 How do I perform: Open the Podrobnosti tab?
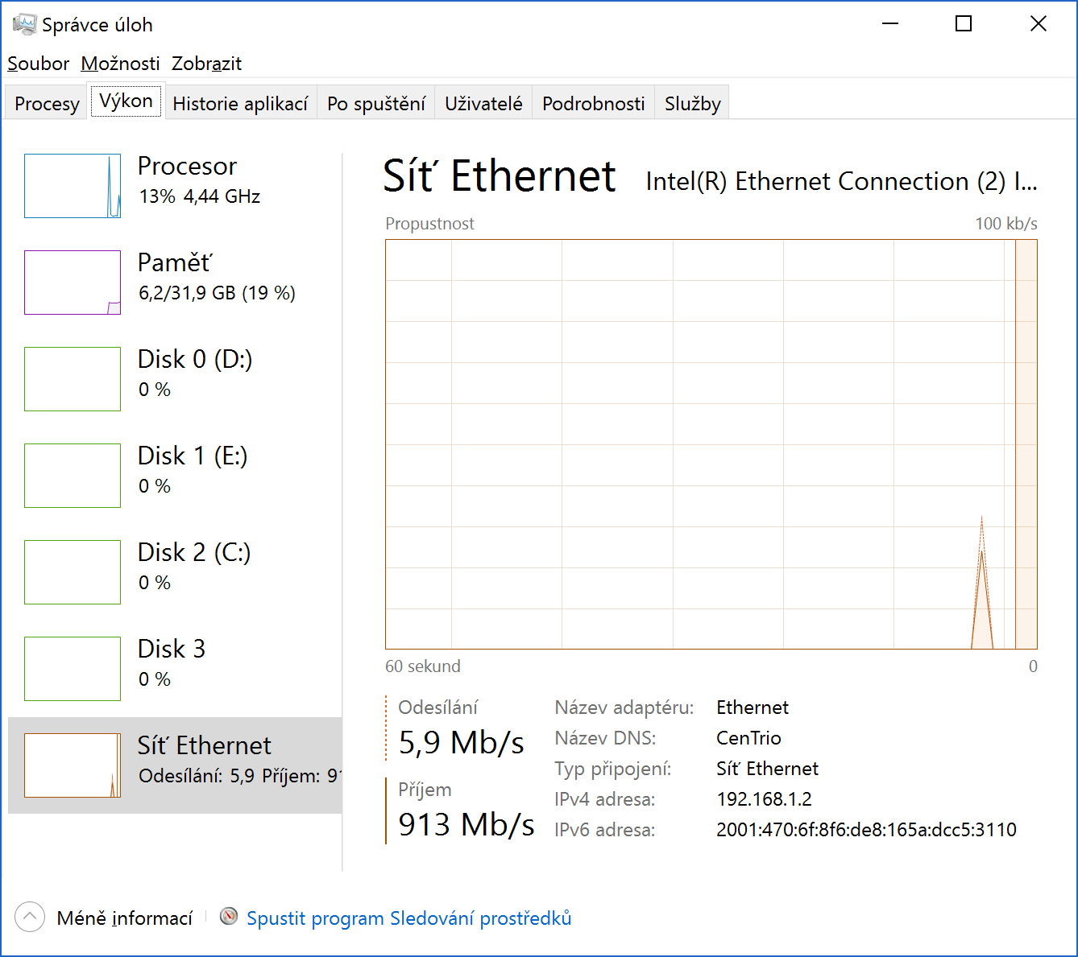point(594,103)
